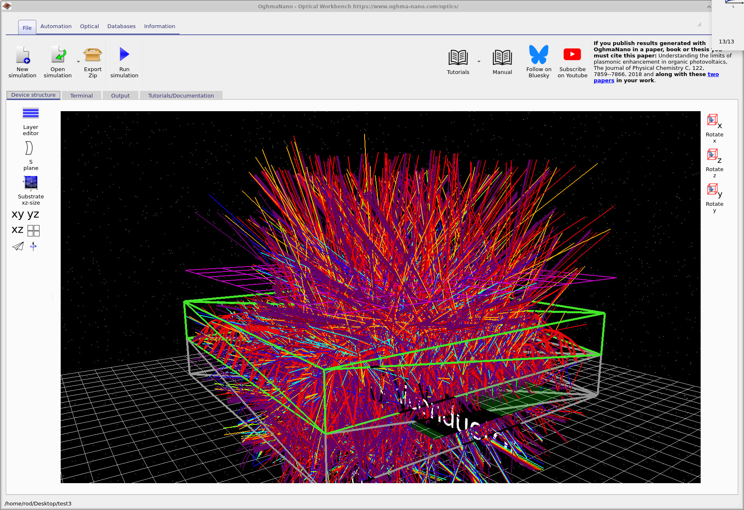Export the simulation as a Zip
Screen dimensions: 744x510
click(92, 61)
